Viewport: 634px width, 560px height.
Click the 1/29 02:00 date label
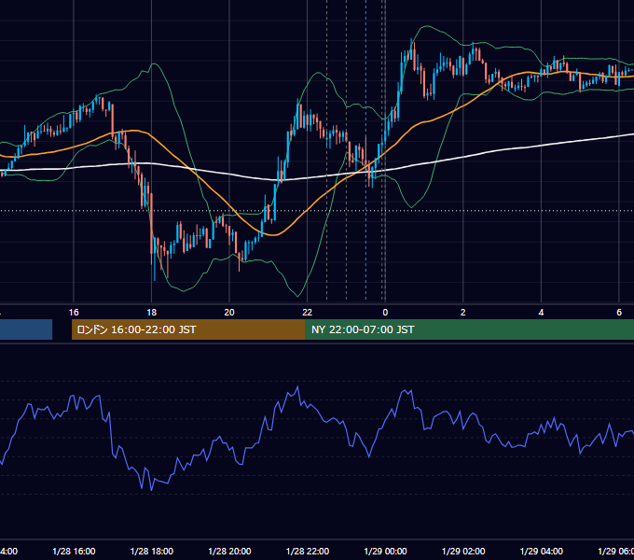coord(463,552)
